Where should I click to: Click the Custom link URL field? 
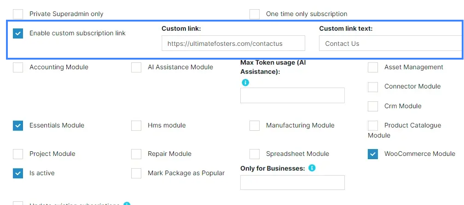coord(233,44)
